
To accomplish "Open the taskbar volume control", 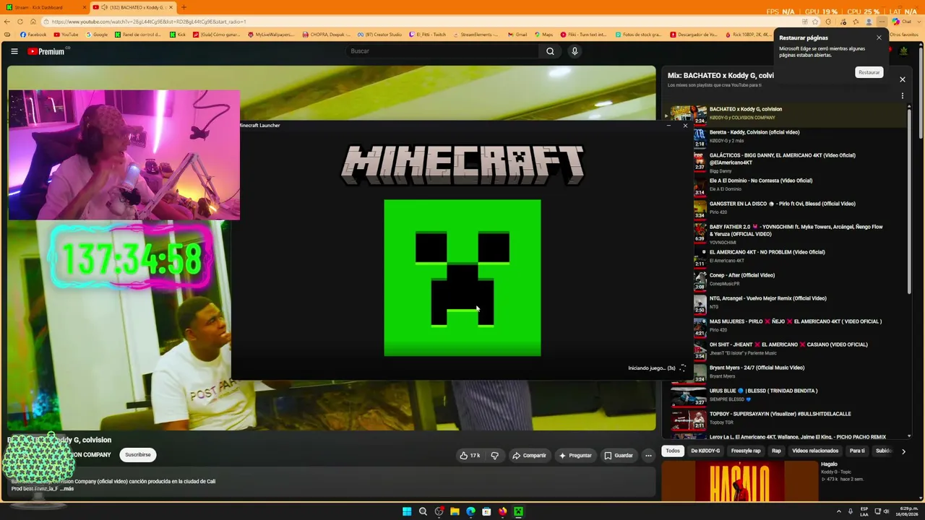I will click(886, 511).
